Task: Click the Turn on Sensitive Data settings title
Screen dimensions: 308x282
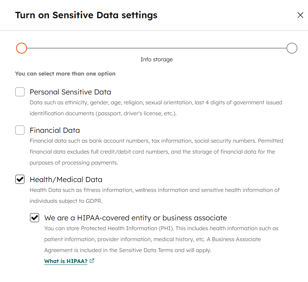Action: [x=86, y=15]
